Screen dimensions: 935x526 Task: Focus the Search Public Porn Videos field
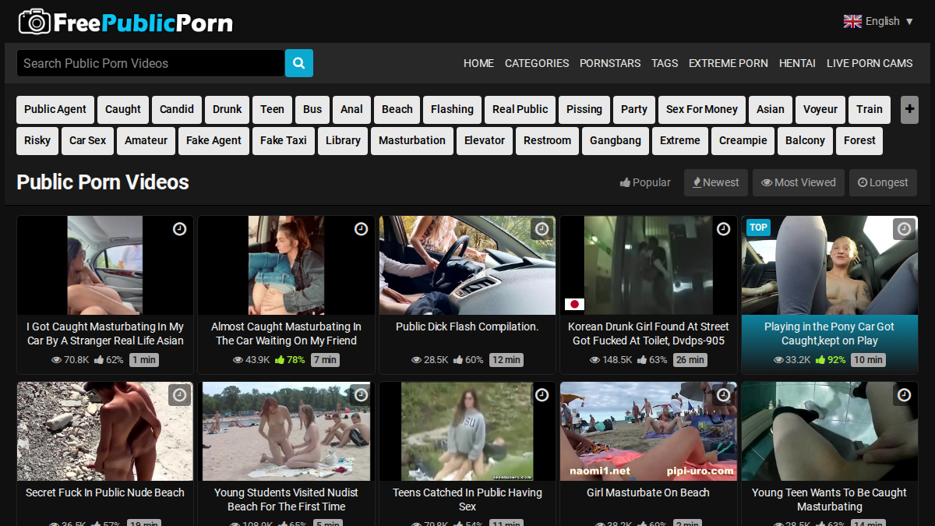[150, 63]
